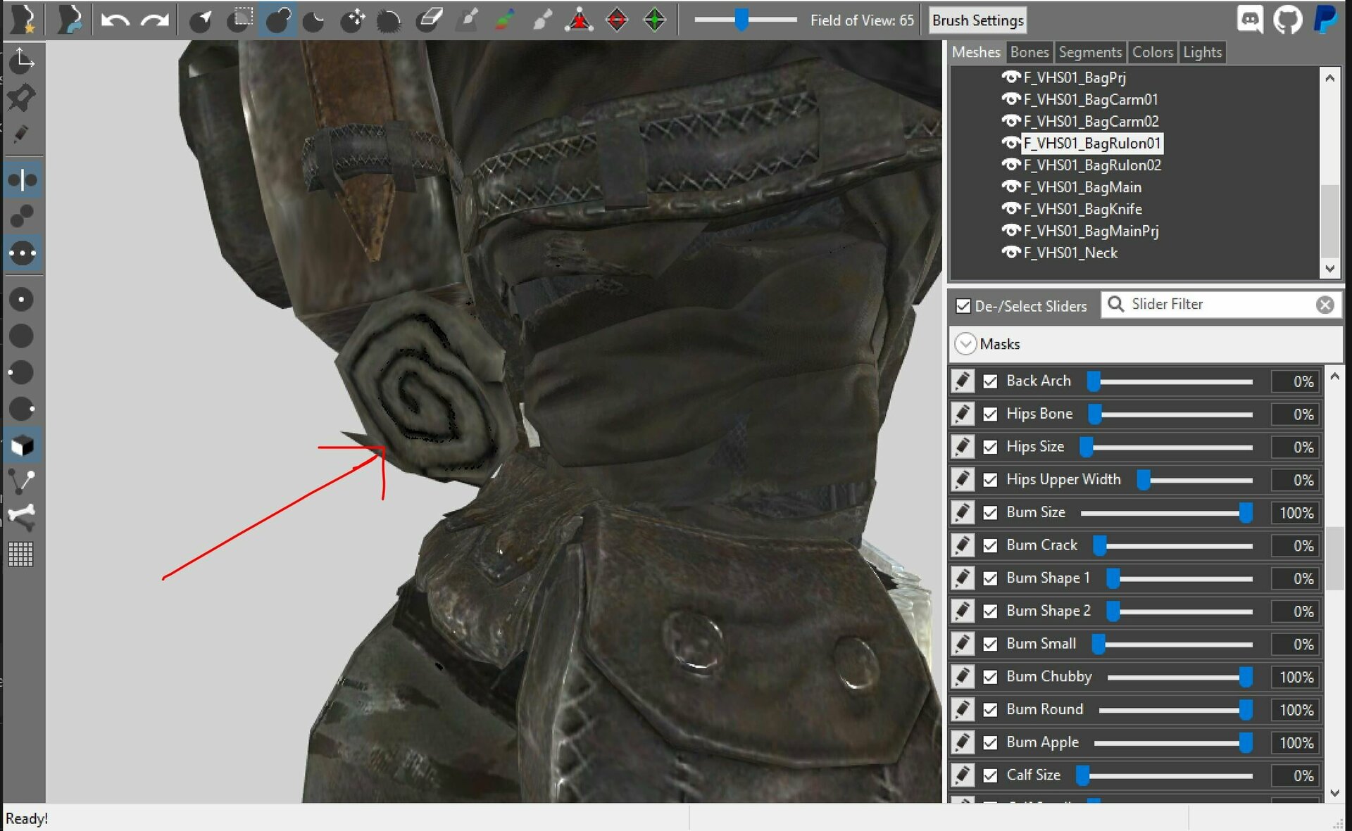Viewport: 1352px width, 831px height.
Task: Toggle the bone display icon
Action: point(21,517)
